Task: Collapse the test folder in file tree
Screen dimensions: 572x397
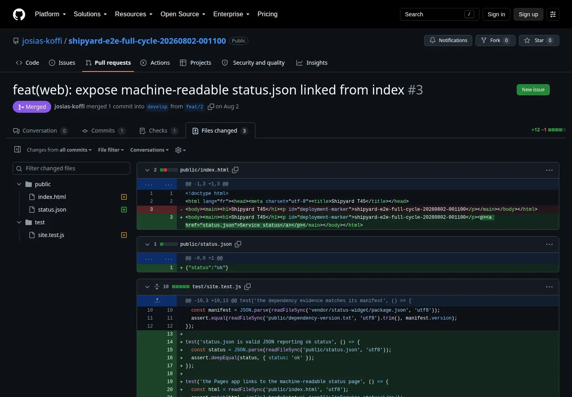Action: coord(19,222)
